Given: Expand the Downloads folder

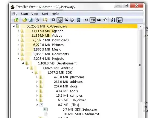Looking at the screenshot, I should pyautogui.click(x=18, y=40).
